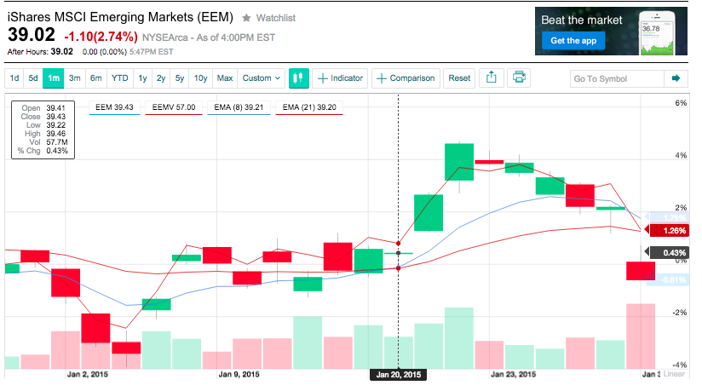
Task: Toggle the candlestick chart type icon
Action: click(x=299, y=78)
